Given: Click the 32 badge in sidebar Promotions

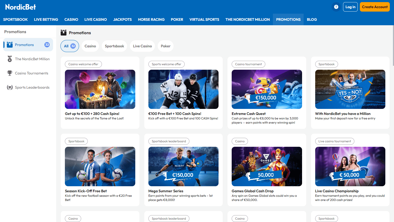Looking at the screenshot, I should tap(47, 45).
